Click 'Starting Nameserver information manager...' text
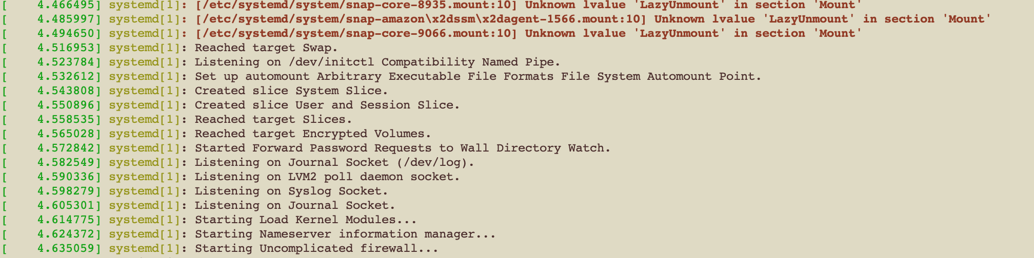This screenshot has width=1034, height=258. click(345, 234)
